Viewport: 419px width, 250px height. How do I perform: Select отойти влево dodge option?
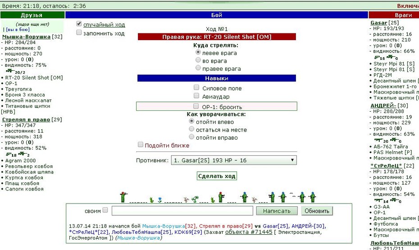tap(191, 121)
